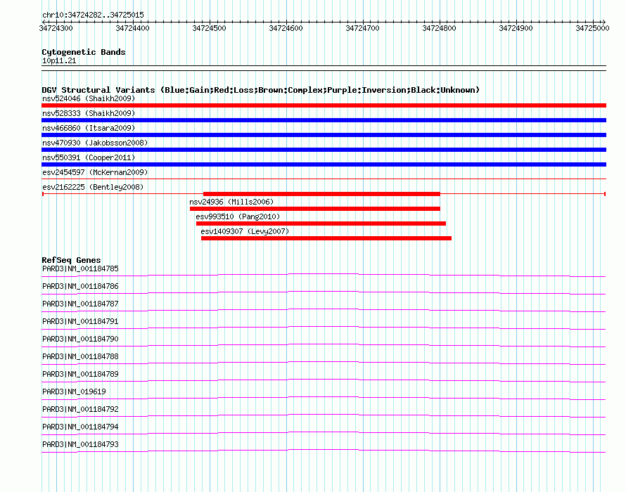Click the red loss bar of esv993510

321,224
